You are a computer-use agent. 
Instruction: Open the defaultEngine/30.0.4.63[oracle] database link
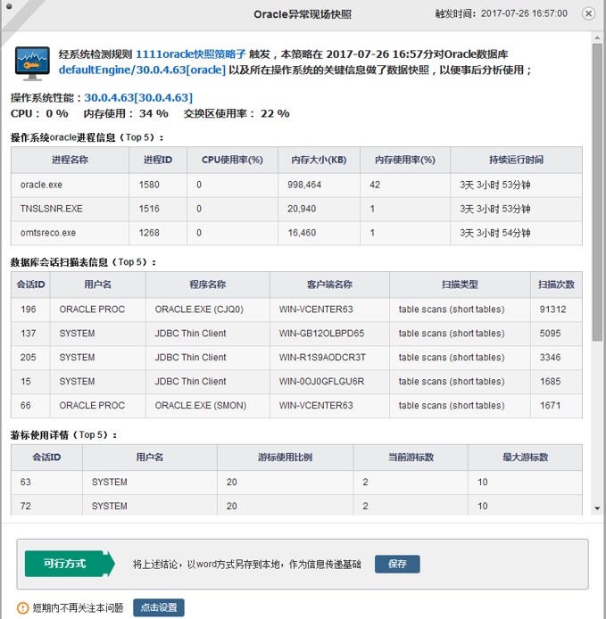coord(142,70)
